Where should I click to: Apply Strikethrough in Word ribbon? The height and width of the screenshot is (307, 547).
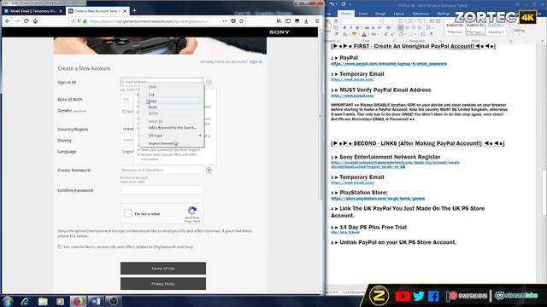coord(367,27)
